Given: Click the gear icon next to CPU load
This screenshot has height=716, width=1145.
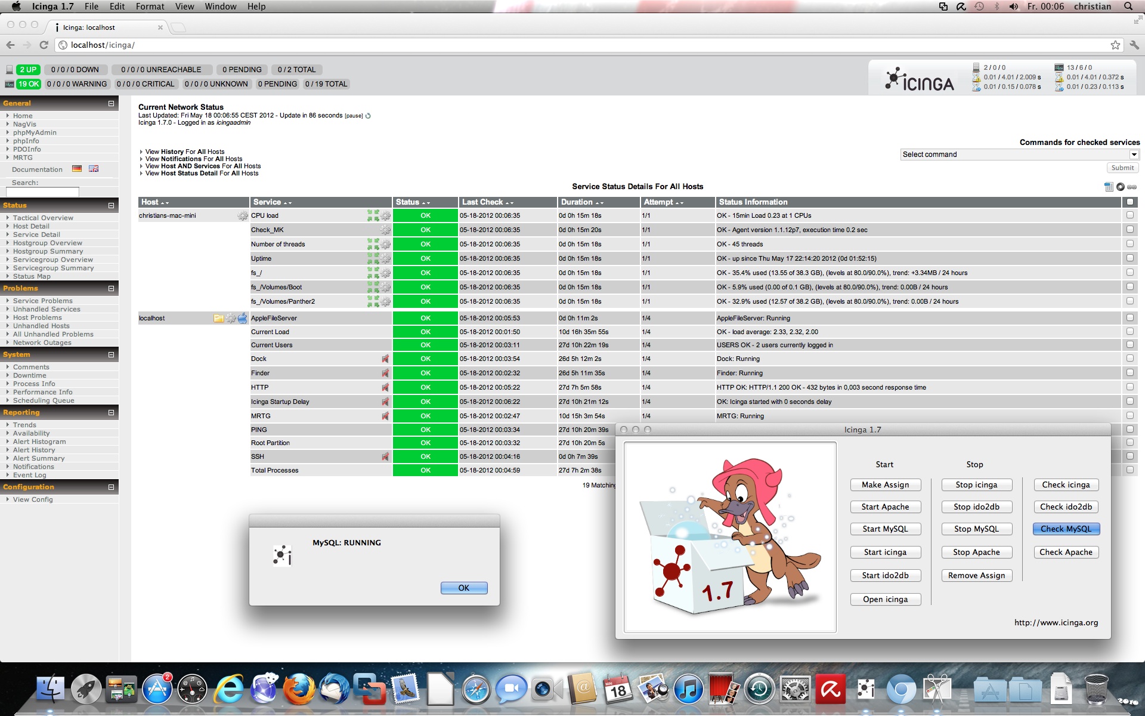Looking at the screenshot, I should [x=386, y=216].
